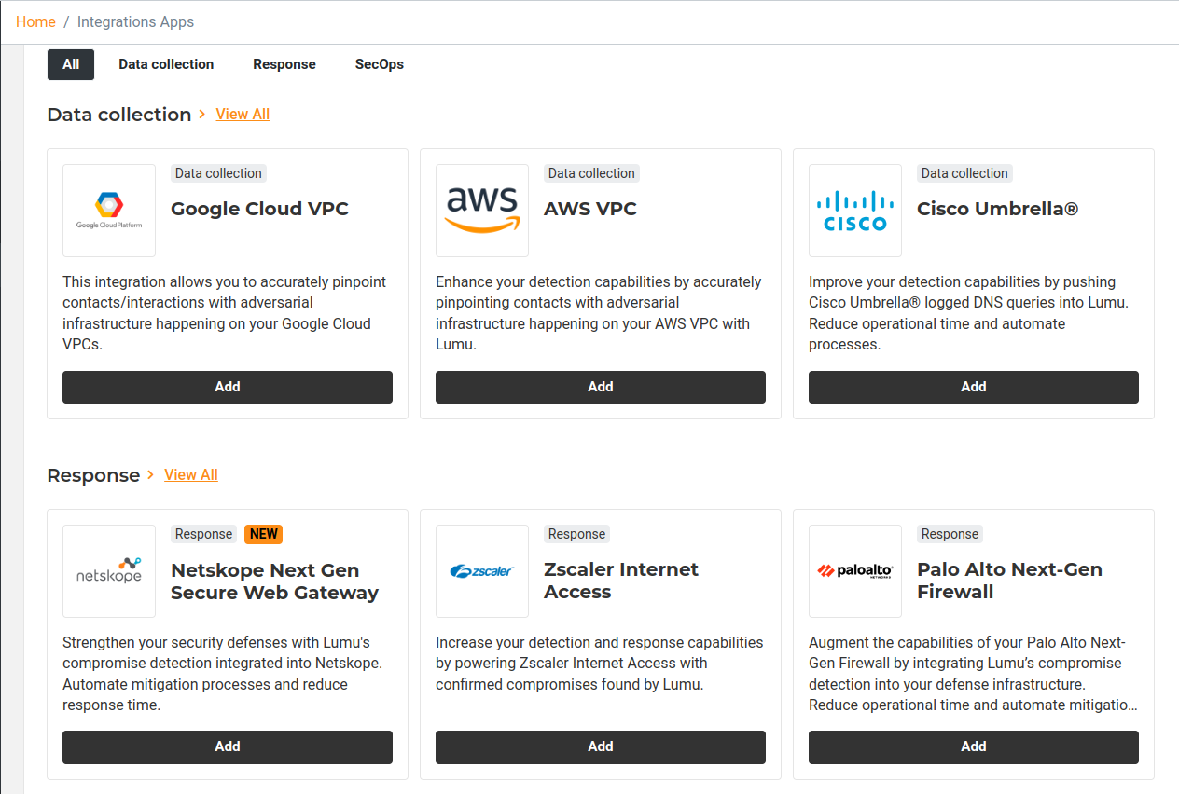This screenshot has height=794, width=1179.
Task: Open View All for Response
Action: 191,475
